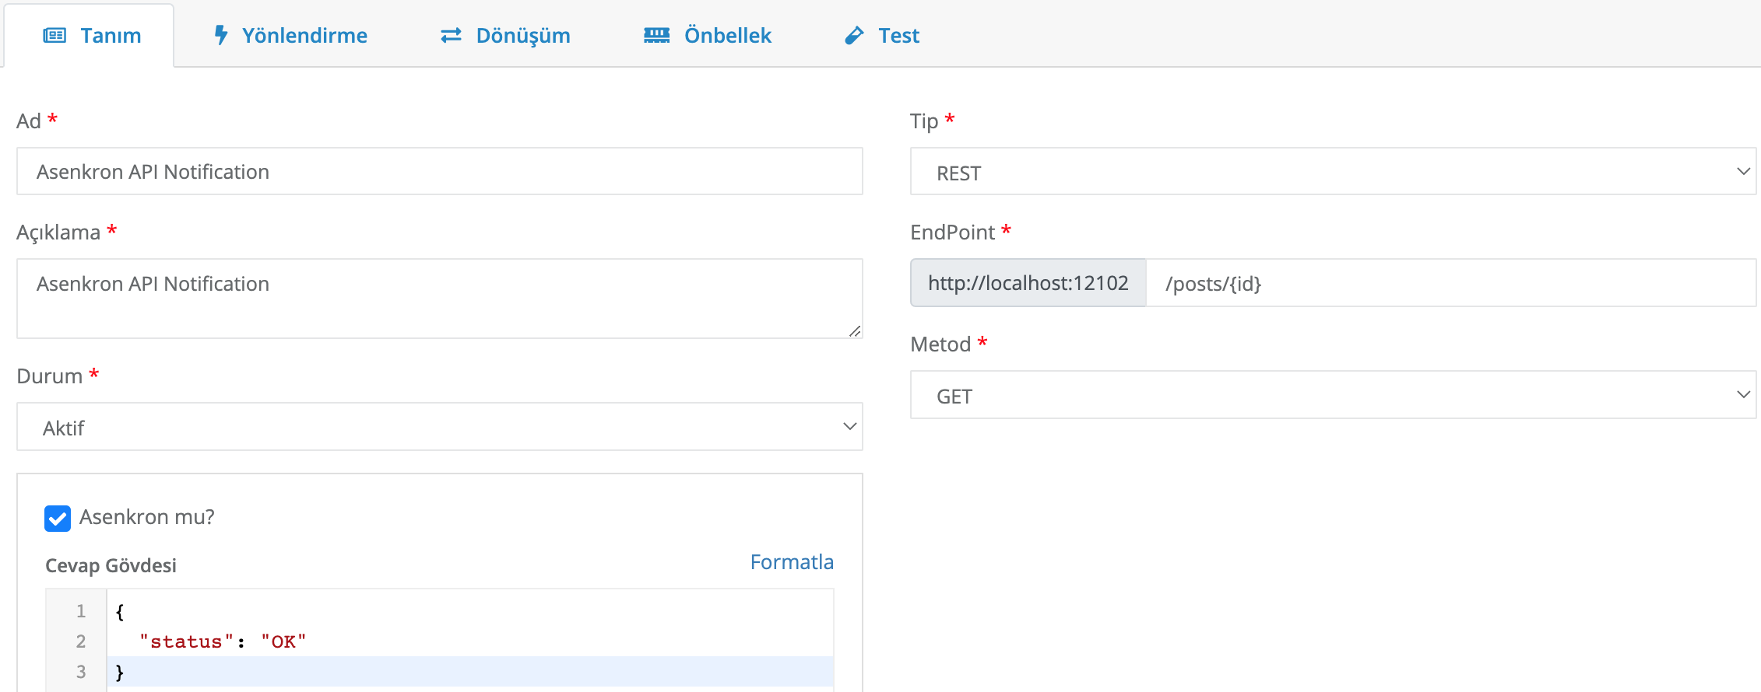
Task: Click line number 3 in editor gutter
Action: (x=81, y=672)
